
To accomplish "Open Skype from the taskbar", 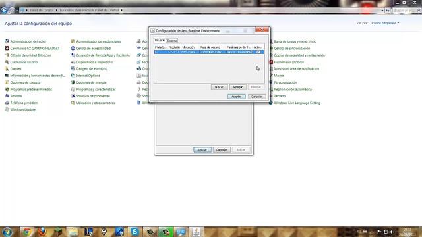I will click(x=135, y=232).
